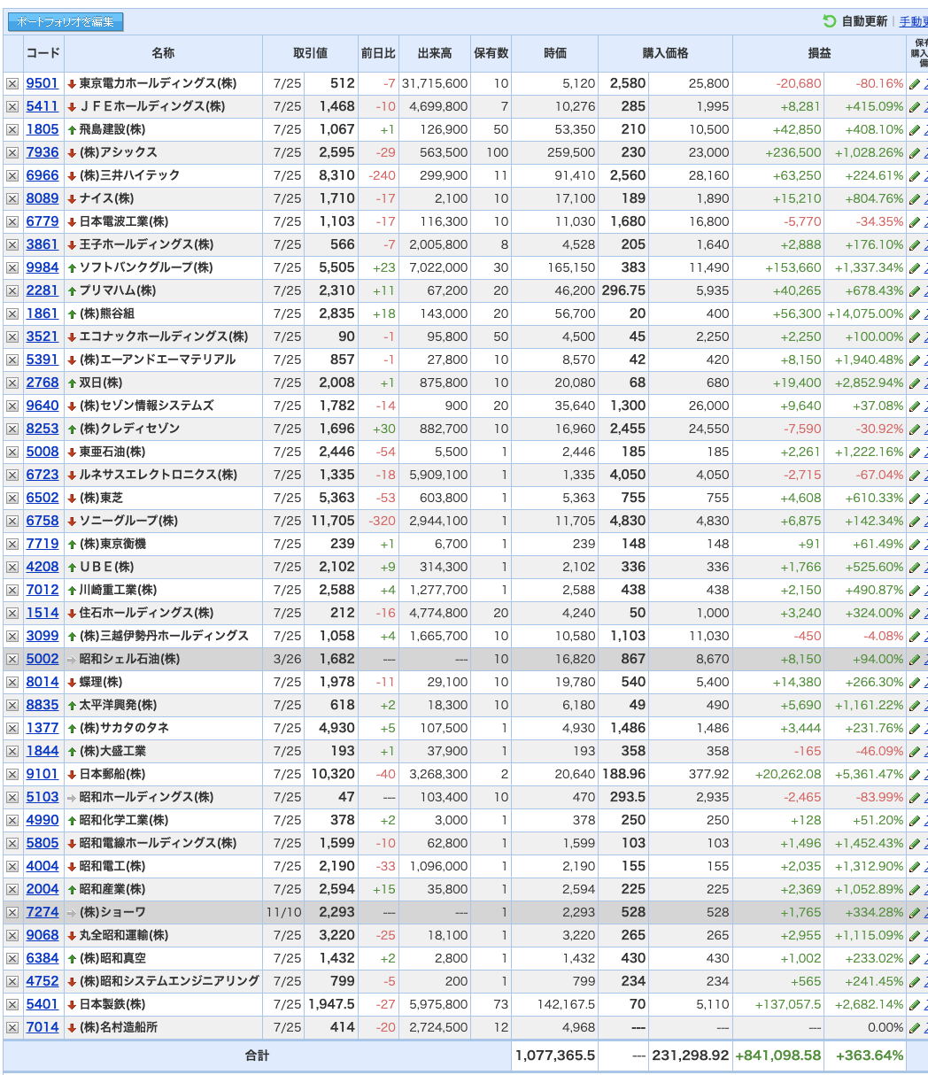Click the 保有数 column header
This screenshot has width=928, height=1075.
click(x=491, y=53)
